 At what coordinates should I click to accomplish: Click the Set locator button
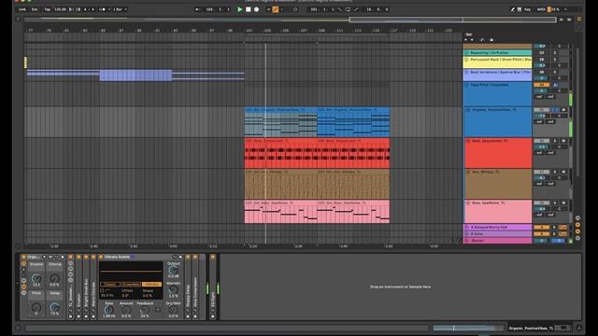pos(469,35)
